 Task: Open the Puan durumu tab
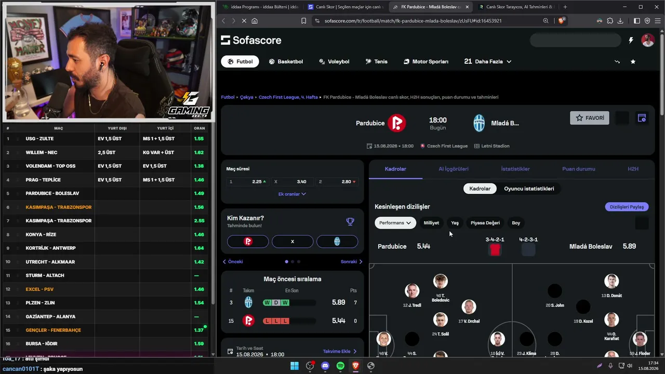pyautogui.click(x=579, y=169)
